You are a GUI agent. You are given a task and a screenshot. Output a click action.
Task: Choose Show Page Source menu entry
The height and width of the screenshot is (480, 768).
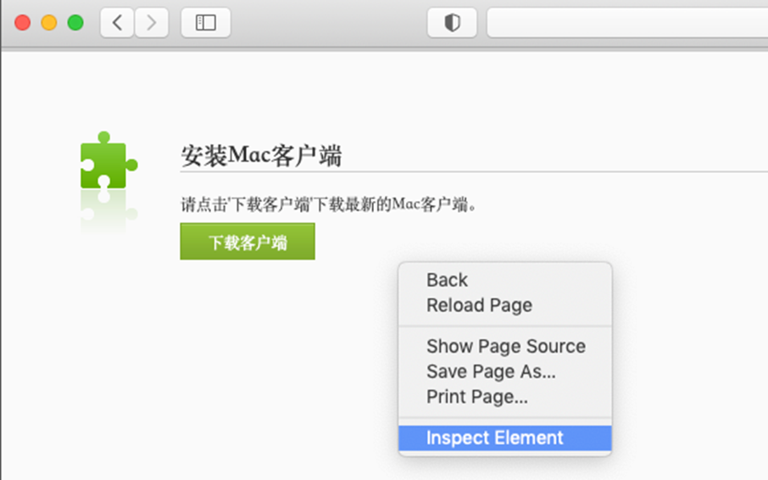click(x=505, y=346)
